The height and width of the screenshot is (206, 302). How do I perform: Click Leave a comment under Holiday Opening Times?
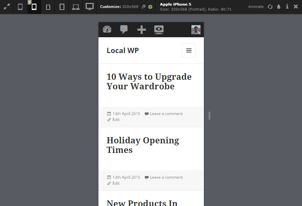click(x=166, y=177)
